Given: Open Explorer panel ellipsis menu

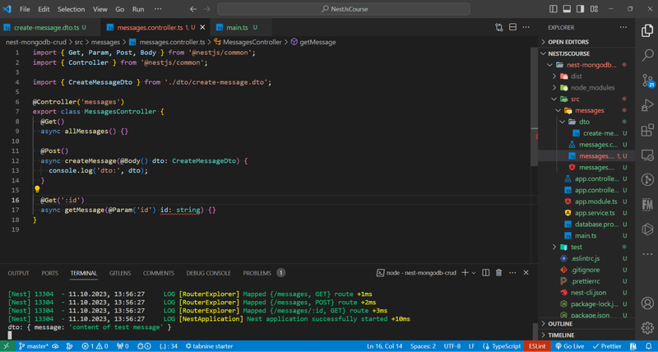Looking at the screenshot, I should pyautogui.click(x=623, y=27).
